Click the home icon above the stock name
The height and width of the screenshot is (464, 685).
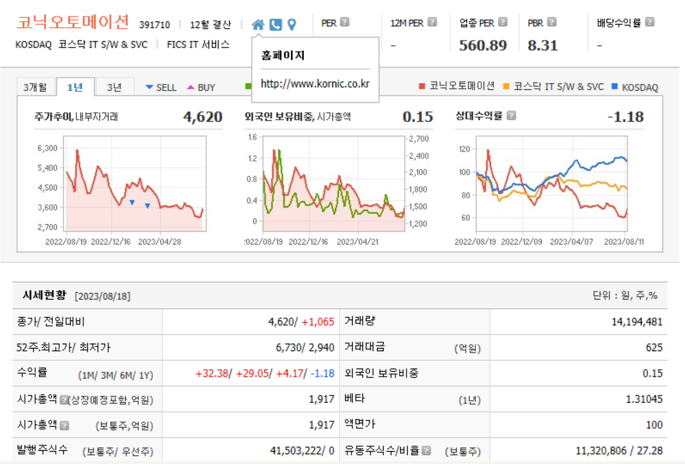258,23
